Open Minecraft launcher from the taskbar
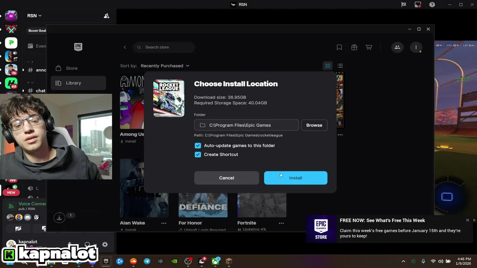Screen dimensions: 477x268 click(229, 261)
